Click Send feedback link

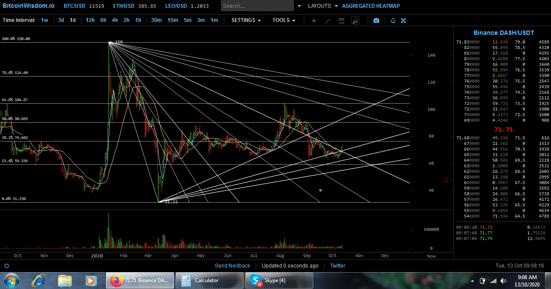coord(232,266)
